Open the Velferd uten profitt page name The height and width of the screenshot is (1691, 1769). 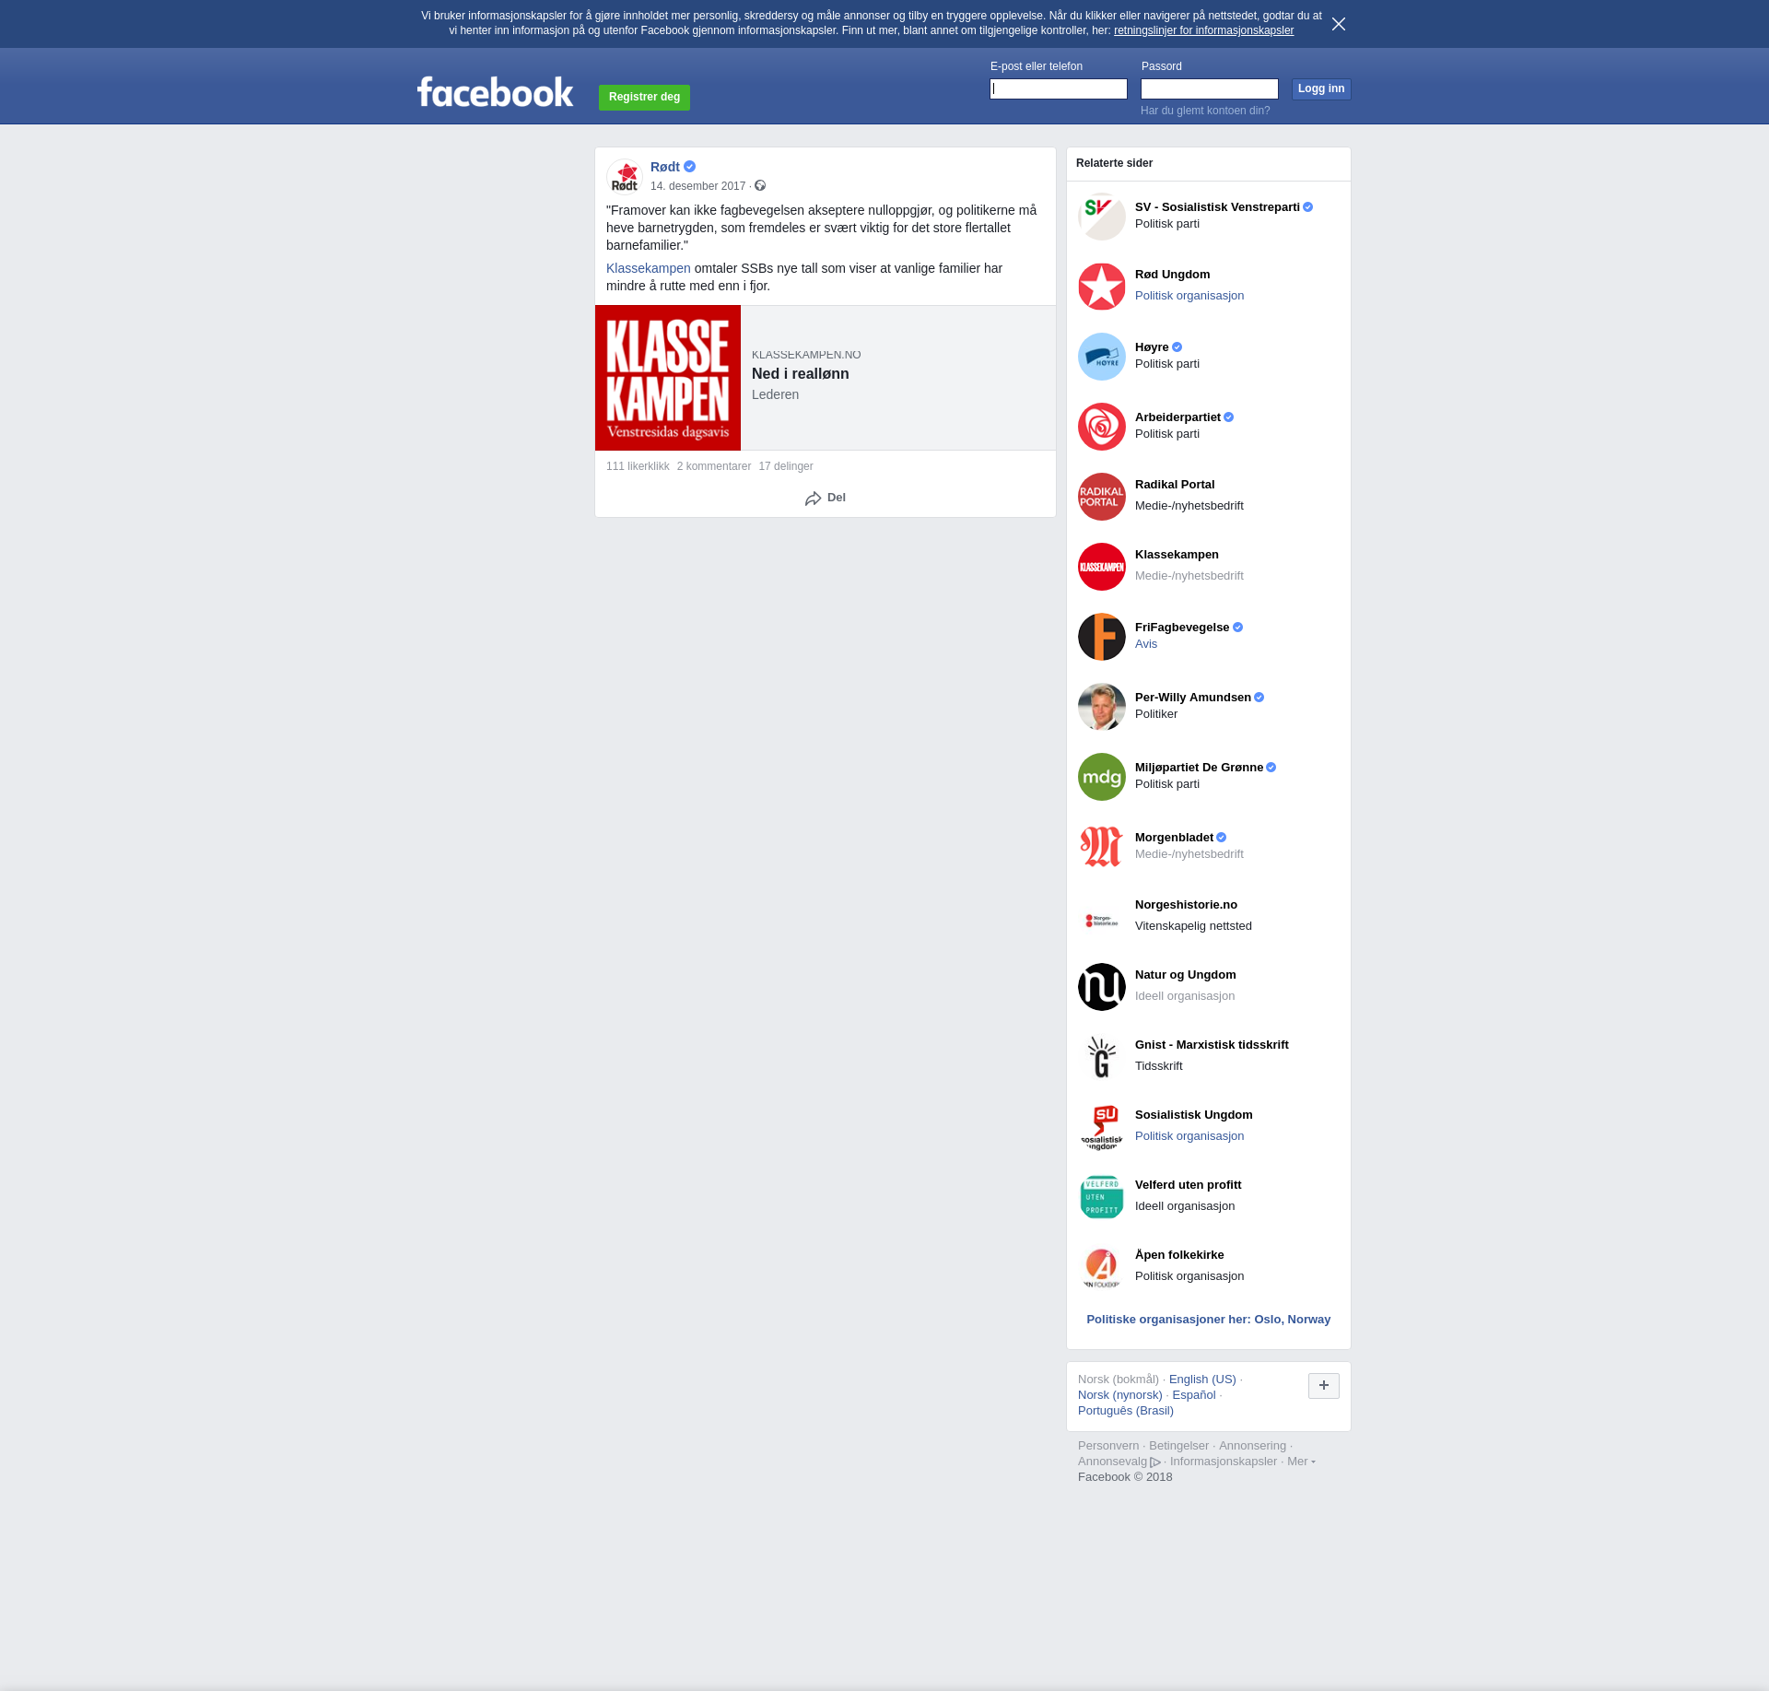(x=1189, y=1185)
